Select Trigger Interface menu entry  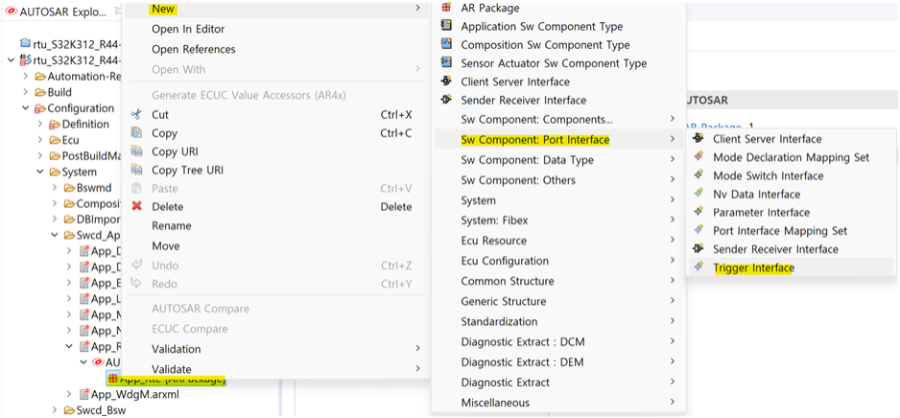[791, 267]
